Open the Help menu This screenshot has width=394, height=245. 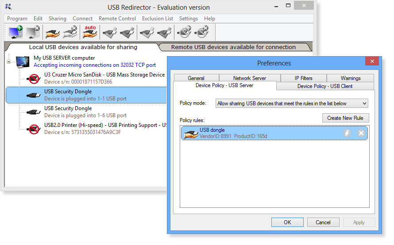point(209,19)
